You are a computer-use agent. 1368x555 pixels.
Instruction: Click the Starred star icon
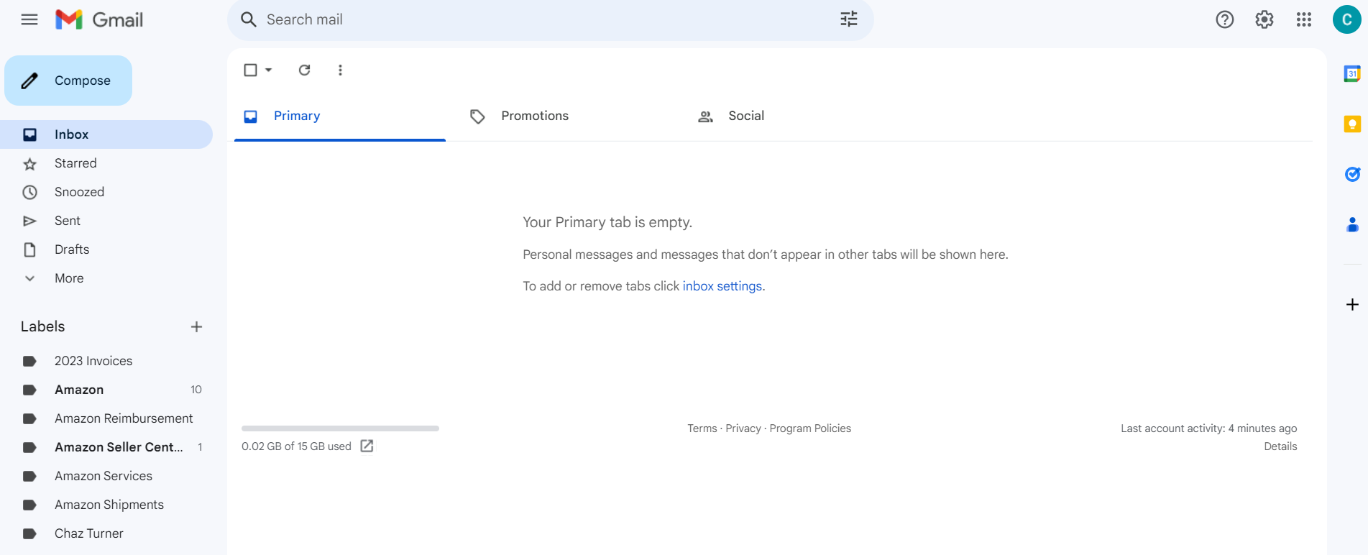tap(29, 164)
